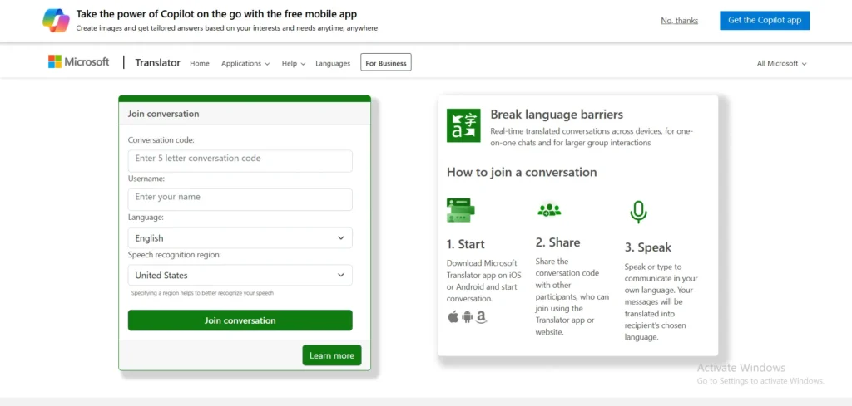Click the Speech recognition region label
852x406 pixels.
pyautogui.click(x=175, y=255)
